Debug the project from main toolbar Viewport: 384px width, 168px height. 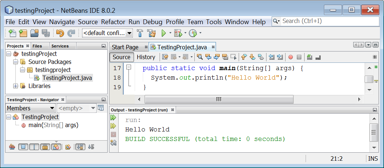click(x=178, y=33)
